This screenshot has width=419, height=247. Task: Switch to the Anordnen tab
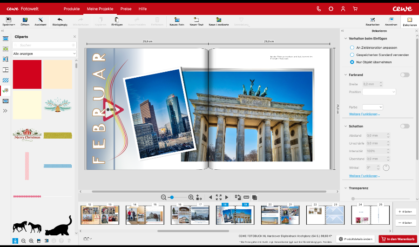pyautogui.click(x=391, y=21)
